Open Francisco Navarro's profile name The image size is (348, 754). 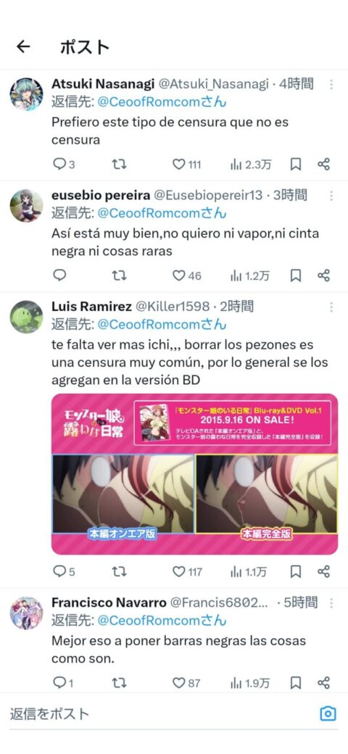109,602
